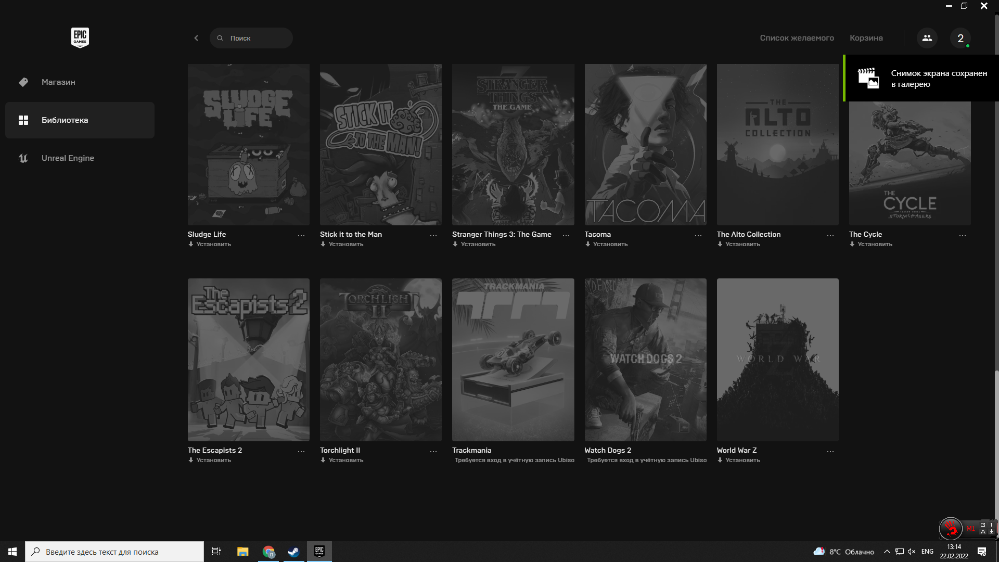
Task: Install World War Z
Action: click(x=739, y=460)
